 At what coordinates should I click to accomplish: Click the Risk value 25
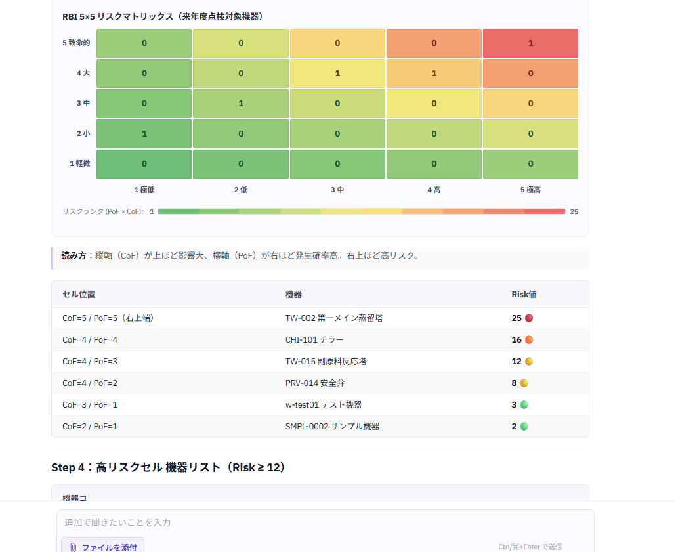coord(516,318)
